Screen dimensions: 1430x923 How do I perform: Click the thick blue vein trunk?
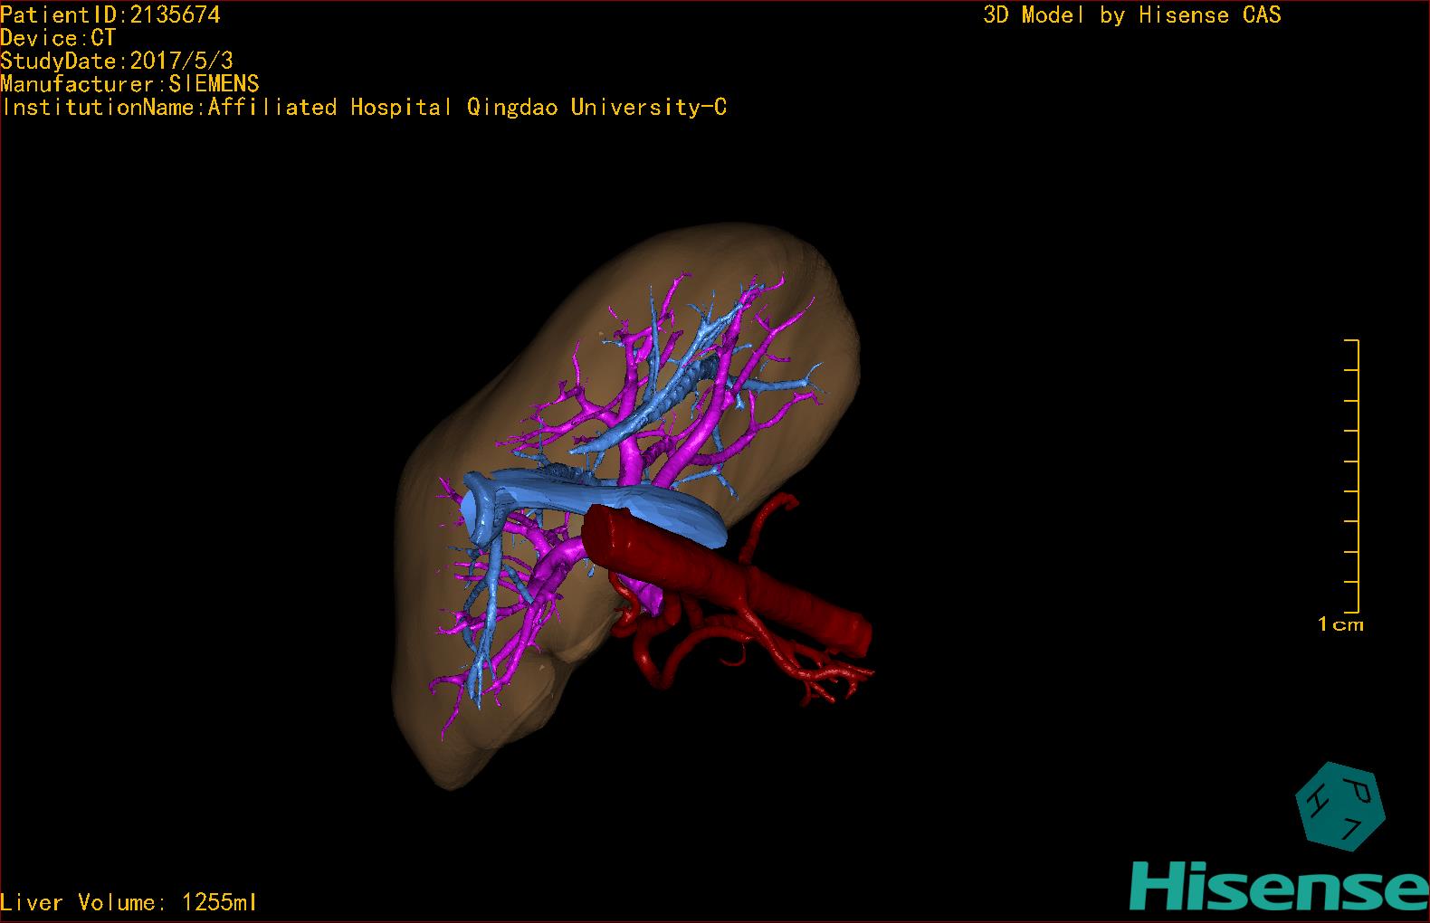coord(615,503)
